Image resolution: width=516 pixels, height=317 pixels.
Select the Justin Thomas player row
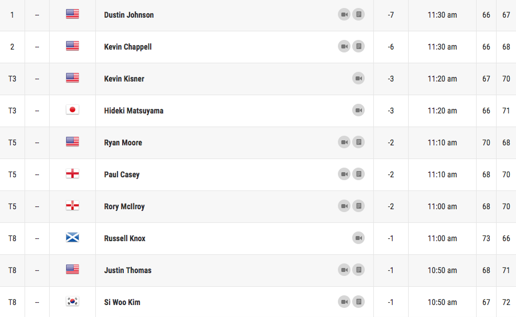click(258, 270)
